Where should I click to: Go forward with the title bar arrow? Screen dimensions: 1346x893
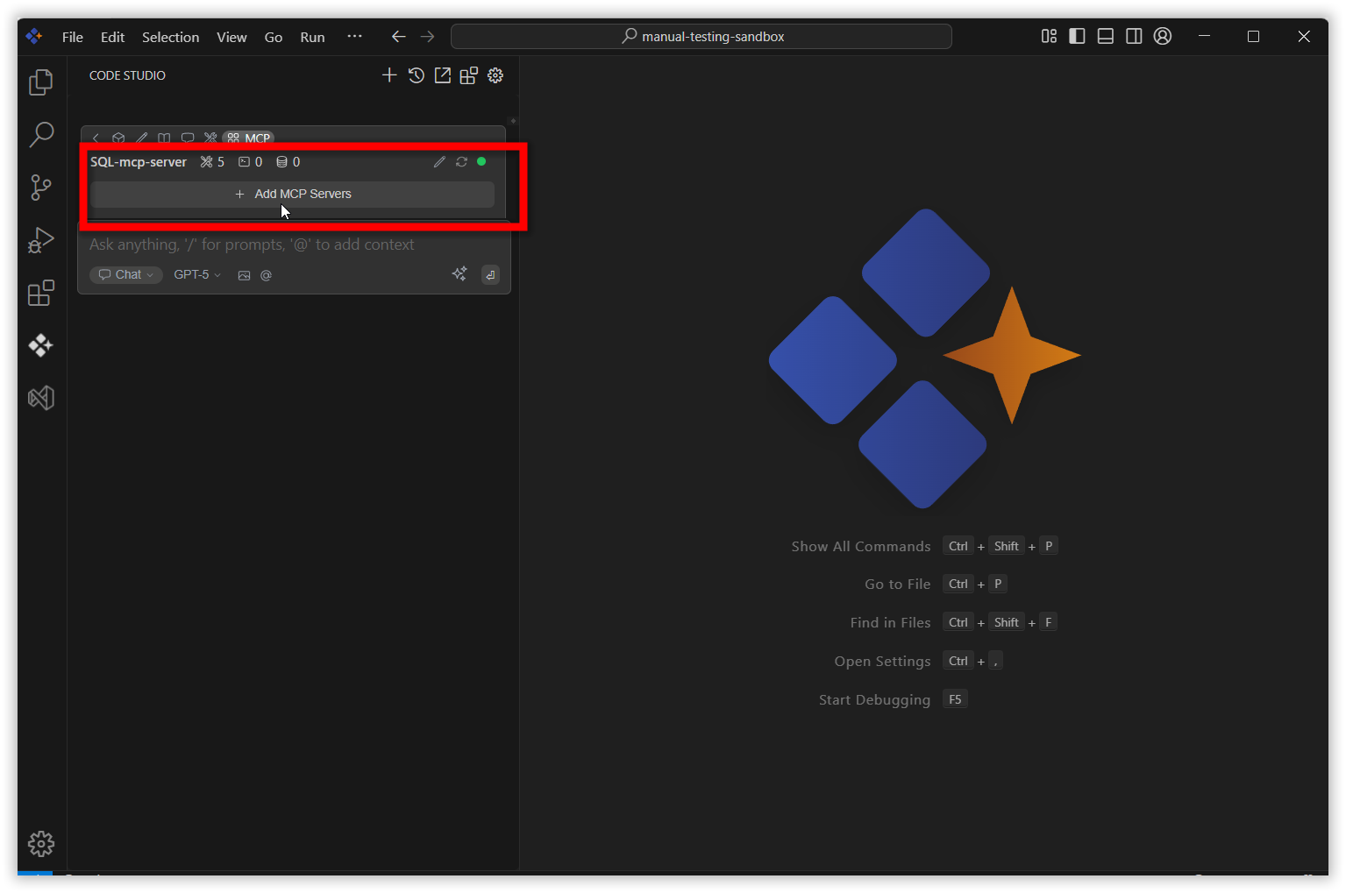(427, 36)
